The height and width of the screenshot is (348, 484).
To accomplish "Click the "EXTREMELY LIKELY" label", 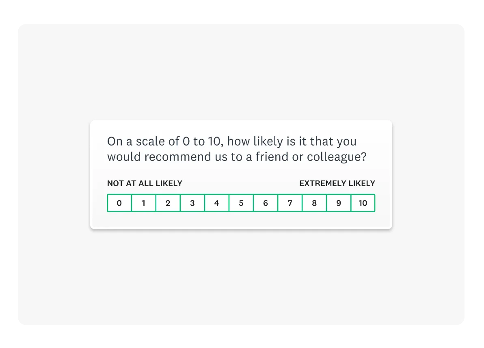I will [337, 183].
